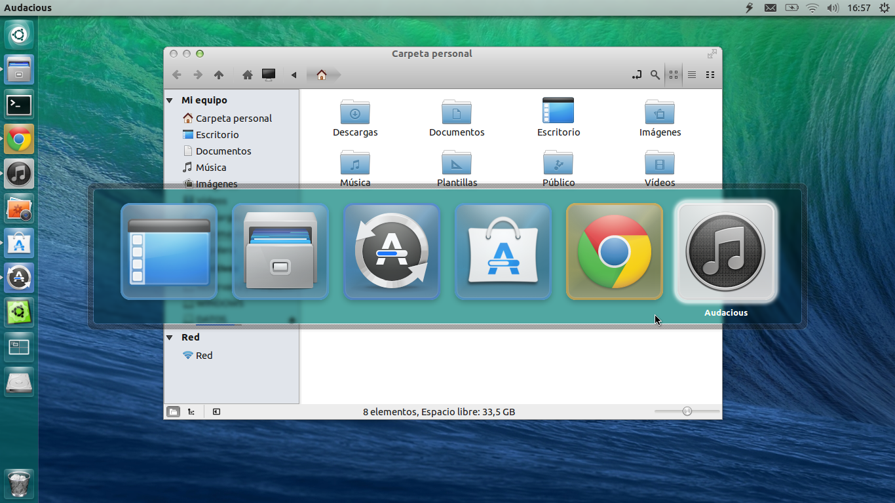Open the Files launcher in the dock
Viewport: 895px width, 503px height.
point(19,69)
